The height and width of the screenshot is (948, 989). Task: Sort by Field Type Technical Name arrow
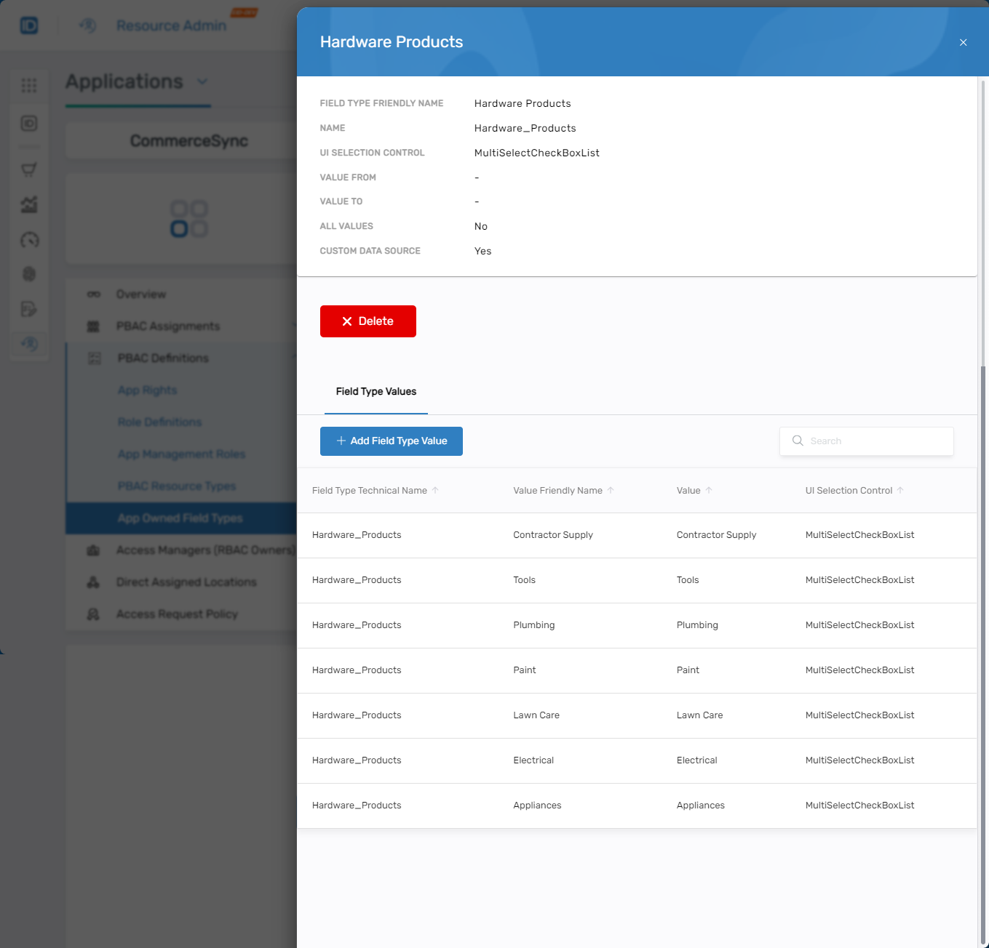(437, 490)
